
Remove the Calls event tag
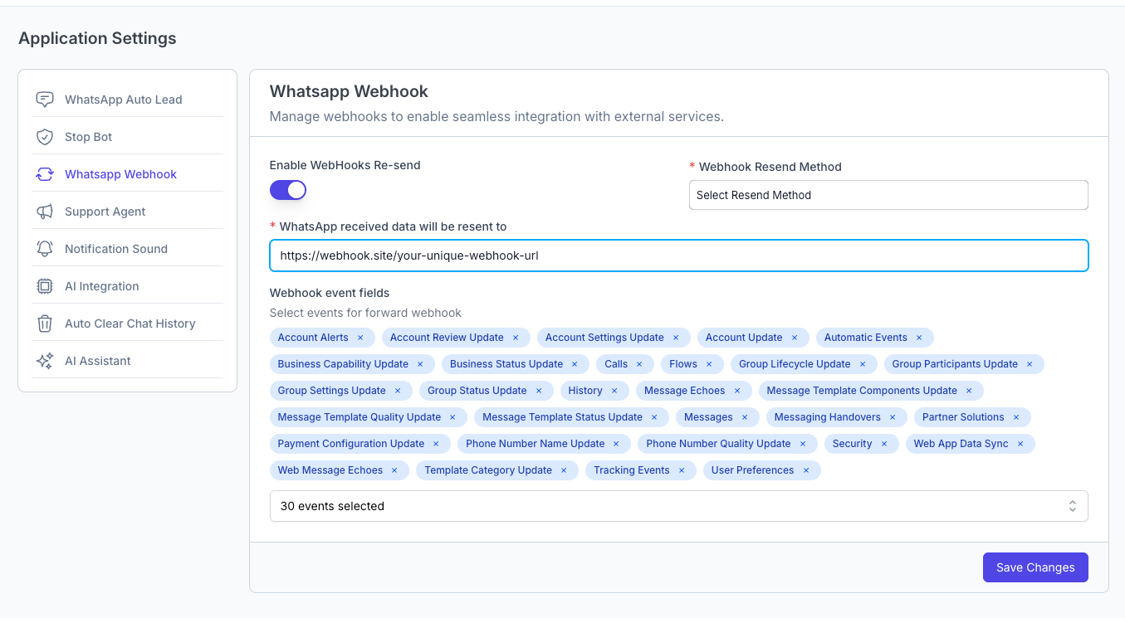pos(639,364)
